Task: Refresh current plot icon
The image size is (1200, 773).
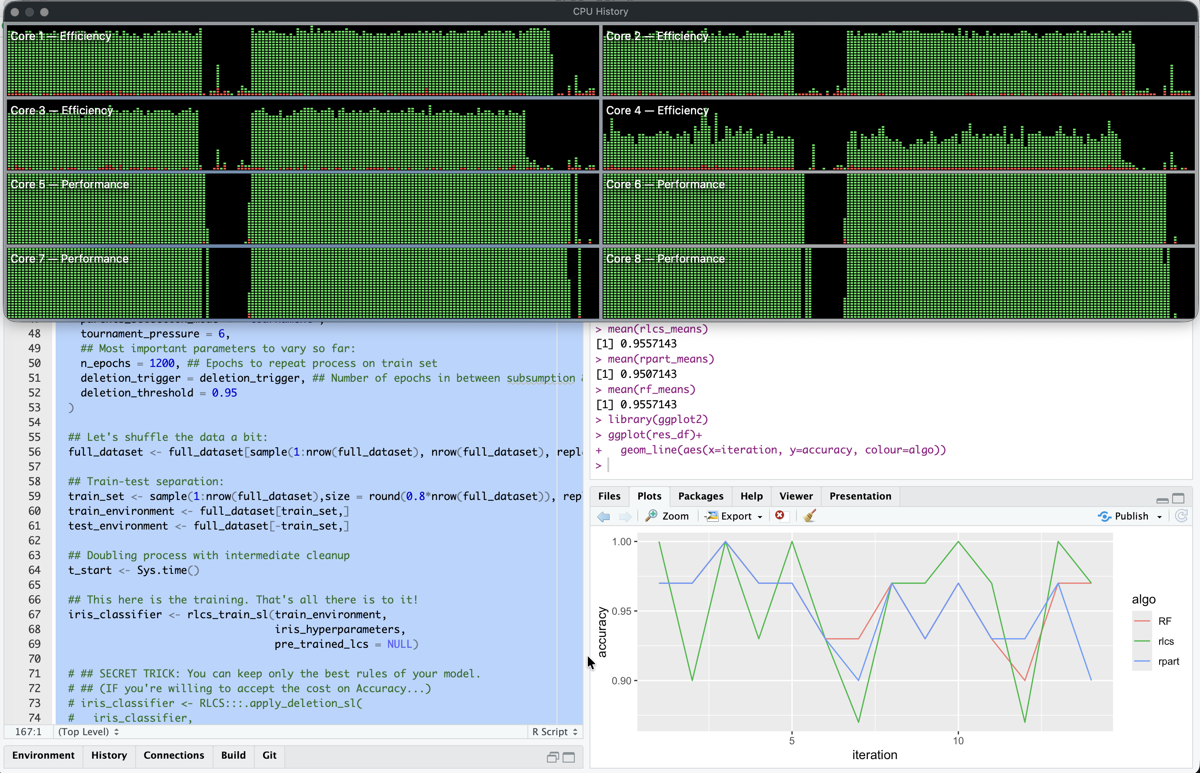Action: [1181, 516]
